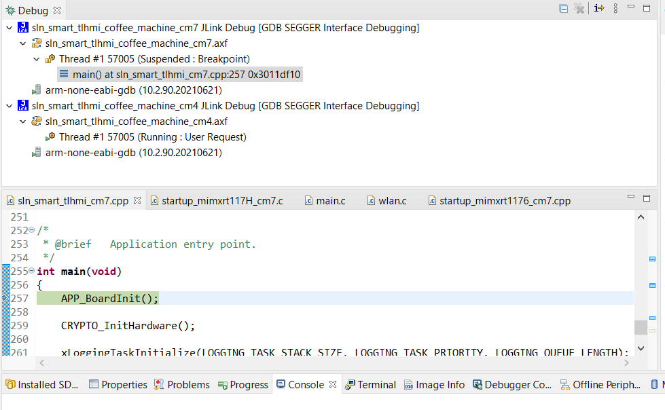This screenshot has width=665, height=410.
Task: Click the Debug view tab bug icon
Action: point(10,10)
